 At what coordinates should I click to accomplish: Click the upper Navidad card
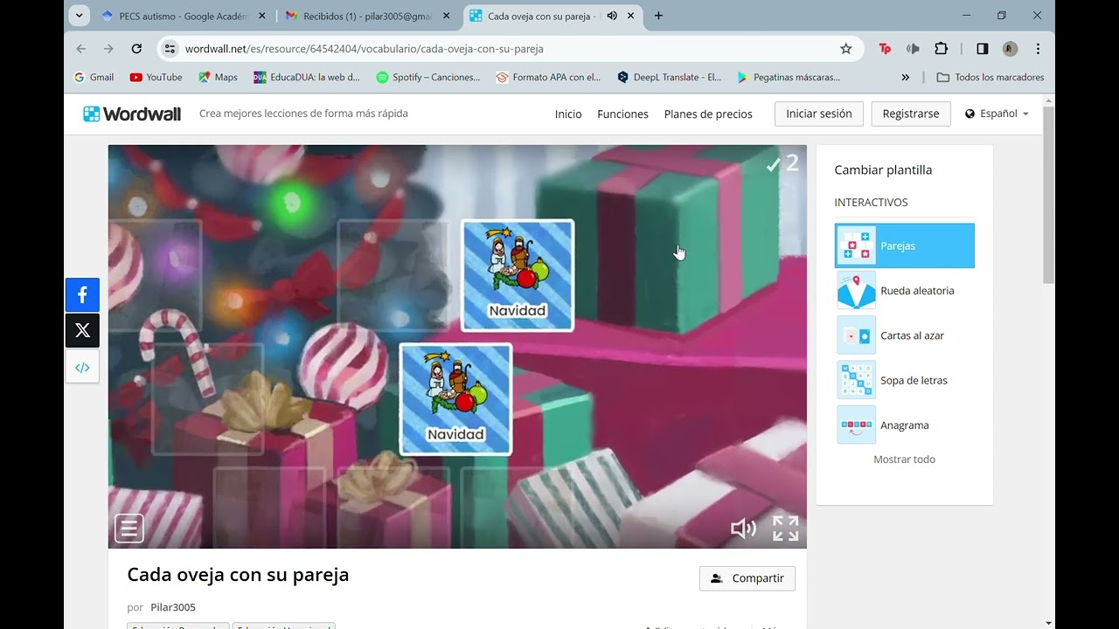(x=518, y=275)
